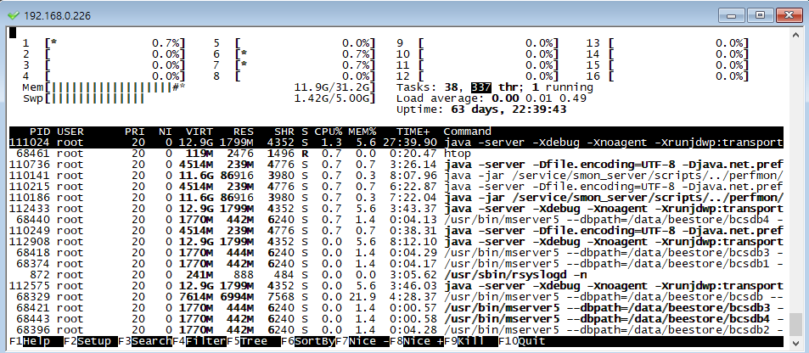Sort by the PID column header

(40, 132)
